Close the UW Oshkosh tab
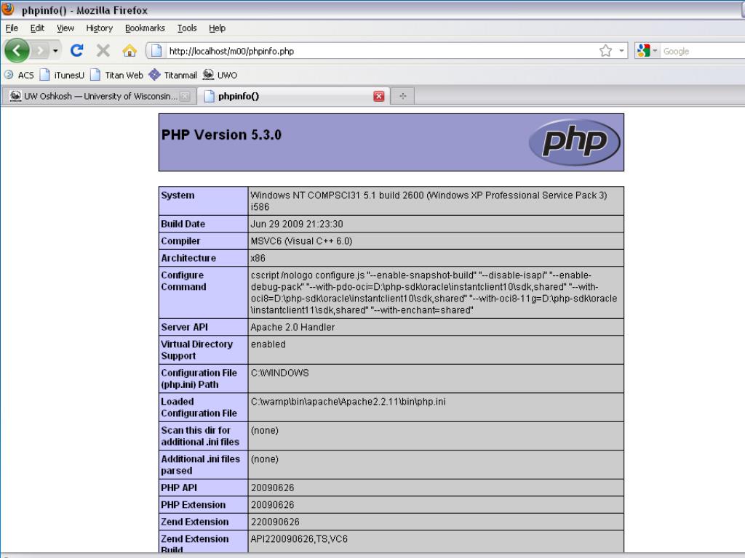The image size is (745, 558). 185,97
